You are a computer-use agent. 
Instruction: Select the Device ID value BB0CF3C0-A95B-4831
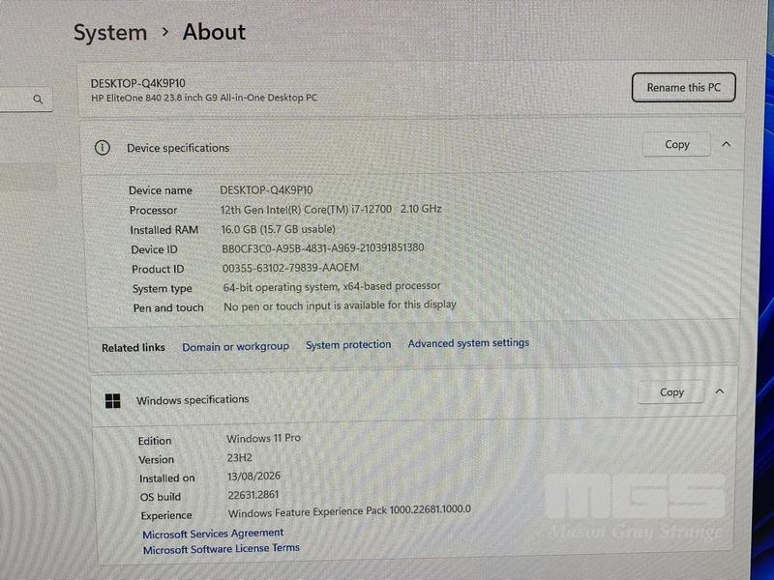click(322, 247)
